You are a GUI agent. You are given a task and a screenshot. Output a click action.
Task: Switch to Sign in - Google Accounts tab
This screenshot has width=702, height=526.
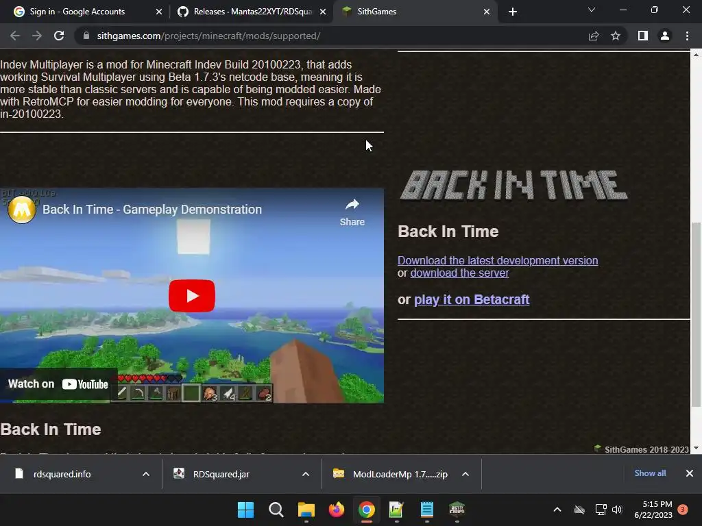click(x=77, y=12)
